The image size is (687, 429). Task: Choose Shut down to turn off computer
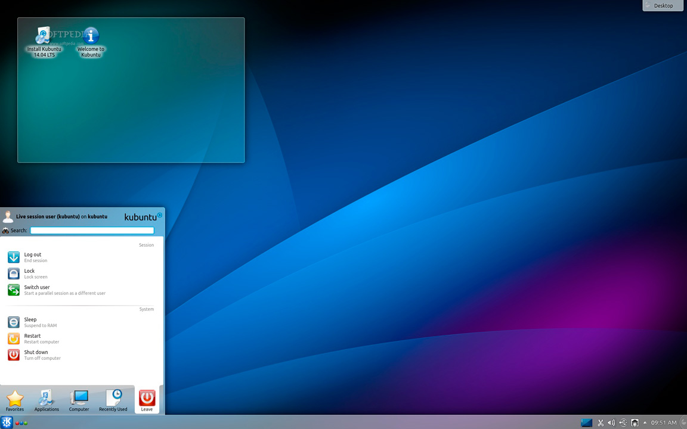click(x=36, y=355)
